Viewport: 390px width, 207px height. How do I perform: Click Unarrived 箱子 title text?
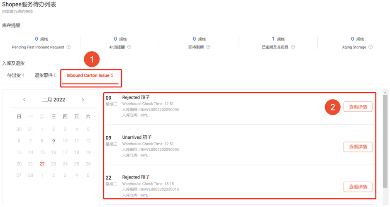(x=137, y=137)
